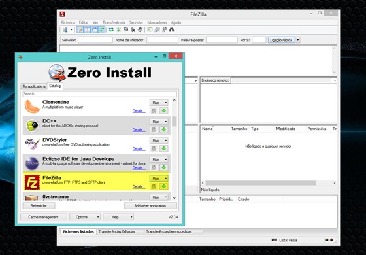Image resolution: width=366 pixels, height=255 pixels.
Task: Open the Ficheiro menu in FileZilla
Action: pyautogui.click(x=68, y=22)
